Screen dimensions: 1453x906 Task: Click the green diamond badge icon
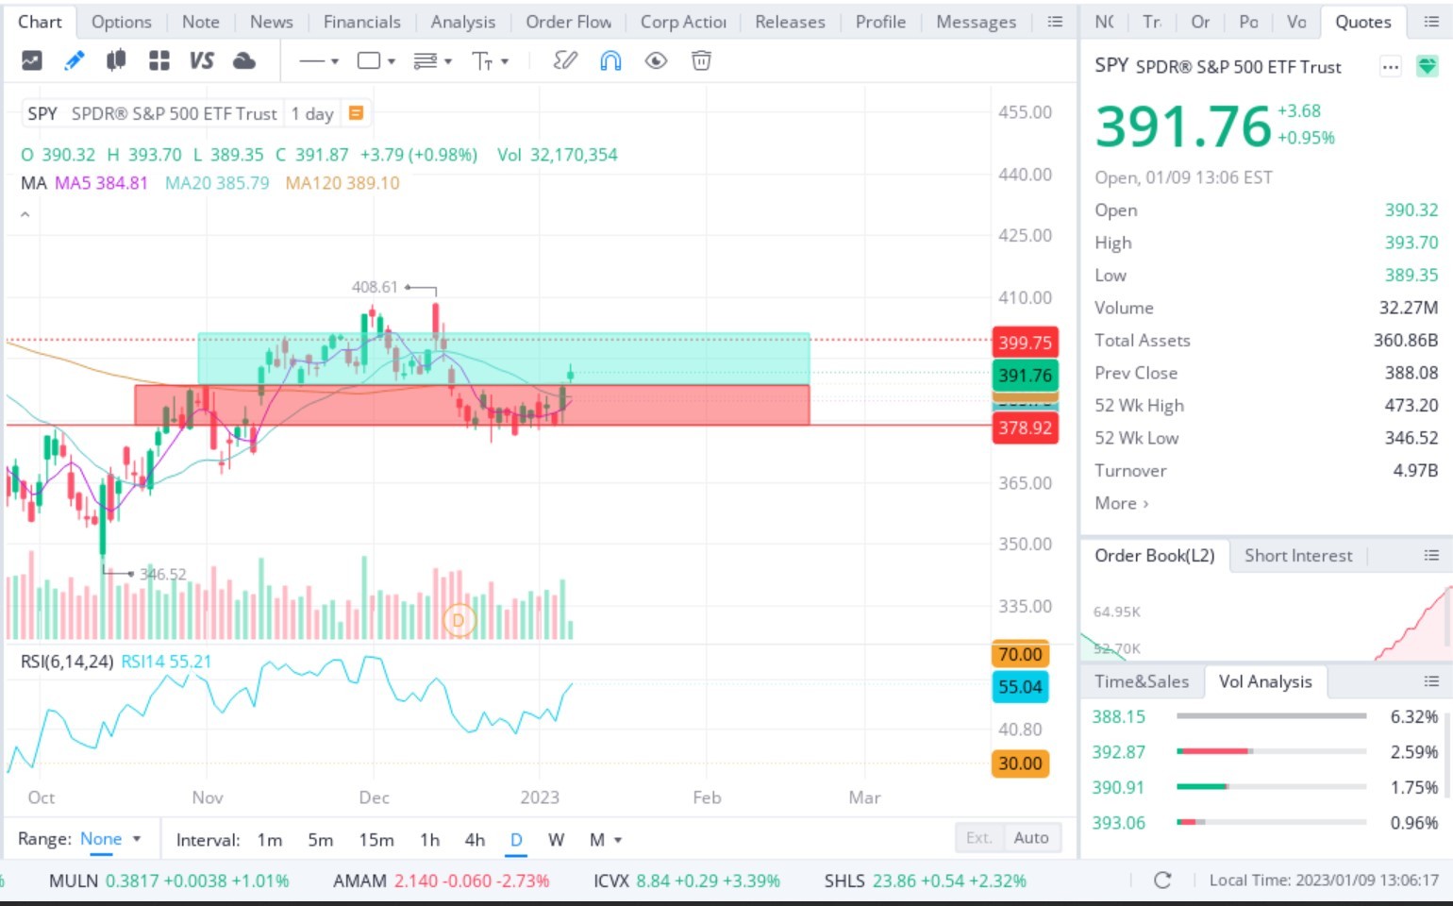pos(1428,67)
